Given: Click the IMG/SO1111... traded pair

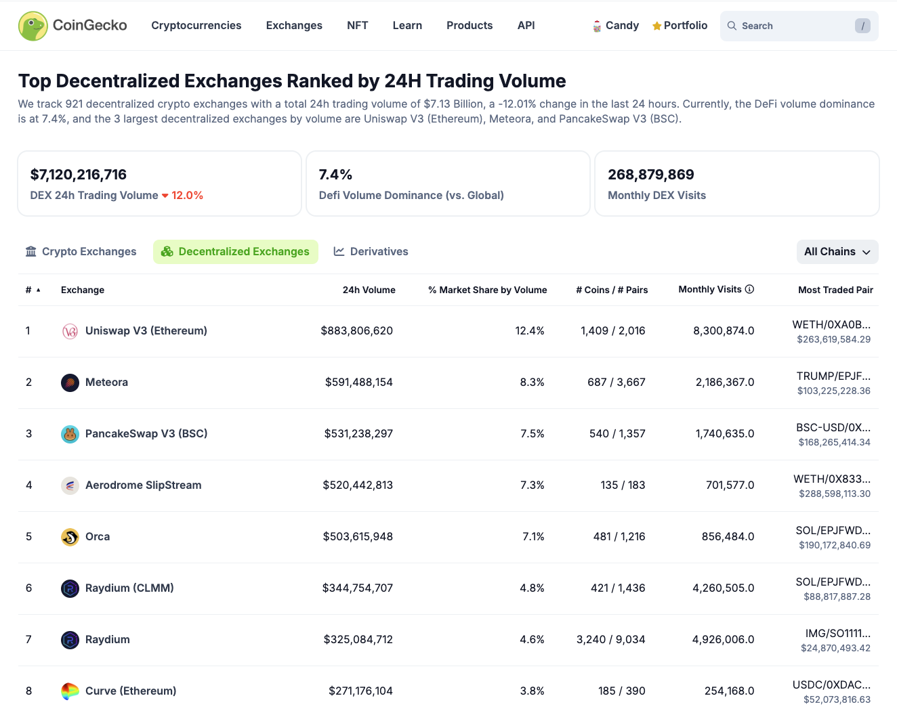Looking at the screenshot, I should click(838, 634).
